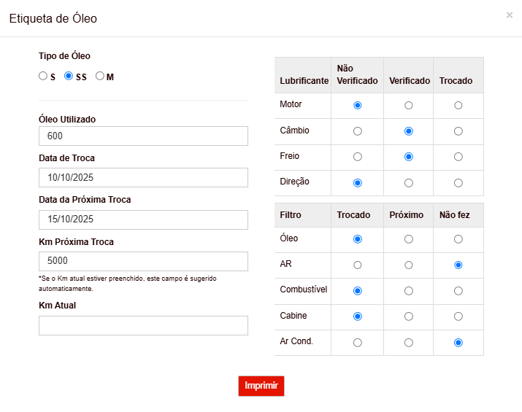
Task: Set Freio to Não Verificado
Action: [x=358, y=157]
